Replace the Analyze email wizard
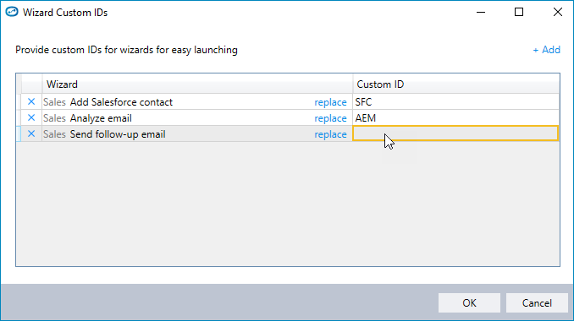The width and height of the screenshot is (574, 321). click(330, 118)
